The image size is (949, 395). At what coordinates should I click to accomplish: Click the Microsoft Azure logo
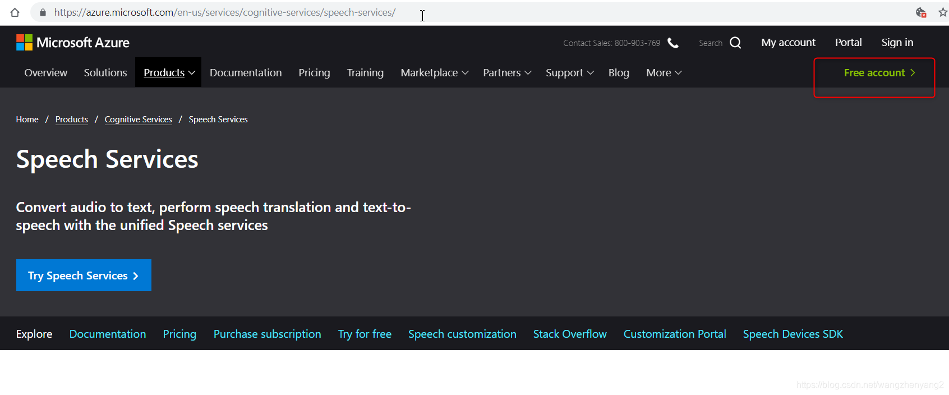pyautogui.click(x=73, y=43)
